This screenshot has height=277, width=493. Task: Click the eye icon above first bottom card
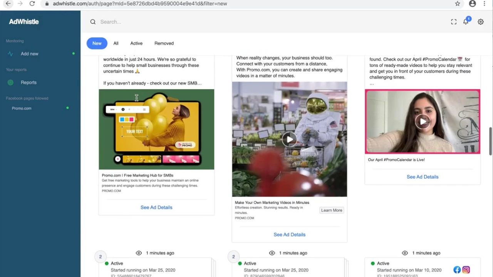(139, 253)
